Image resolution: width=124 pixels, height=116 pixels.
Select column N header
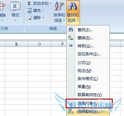pyautogui.click(x=16, y=44)
